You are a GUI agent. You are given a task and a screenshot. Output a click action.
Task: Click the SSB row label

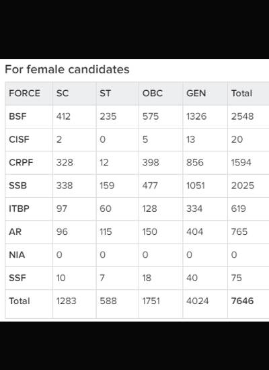point(17,186)
